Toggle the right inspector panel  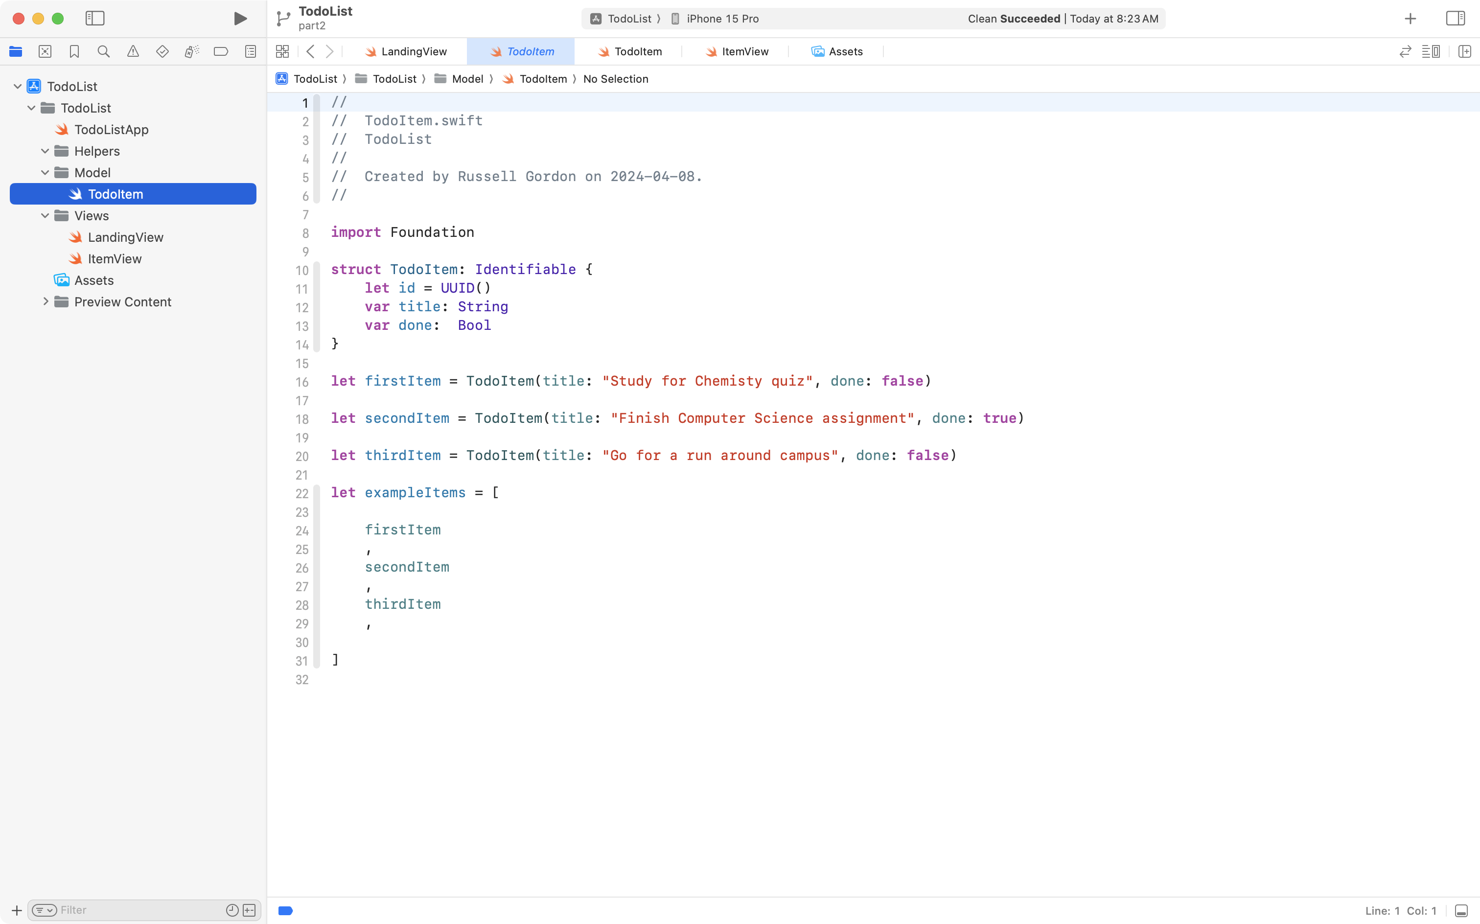pos(1456,18)
